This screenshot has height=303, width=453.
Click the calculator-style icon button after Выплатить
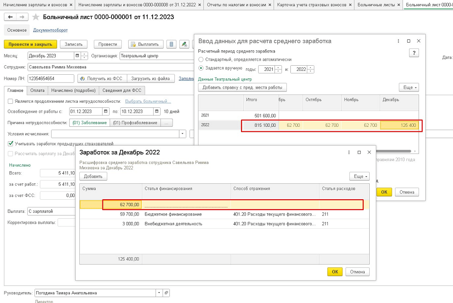[171, 44]
